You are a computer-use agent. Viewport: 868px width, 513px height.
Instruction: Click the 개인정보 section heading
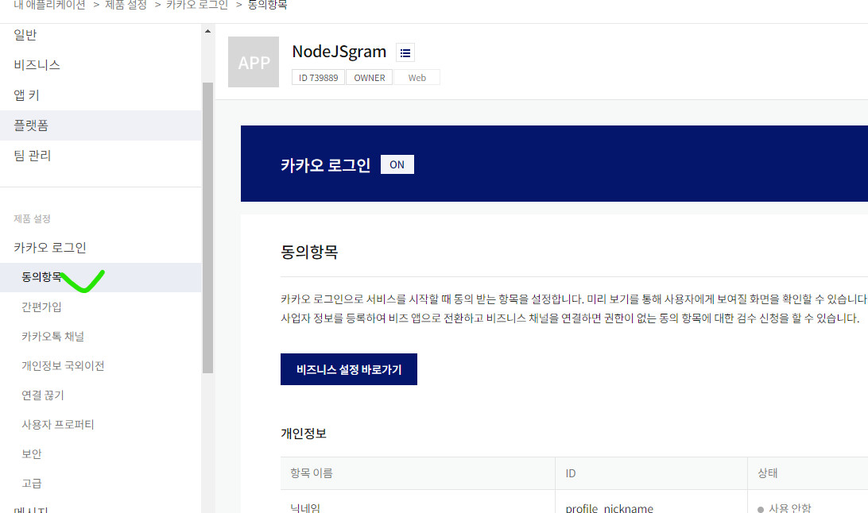(x=304, y=434)
